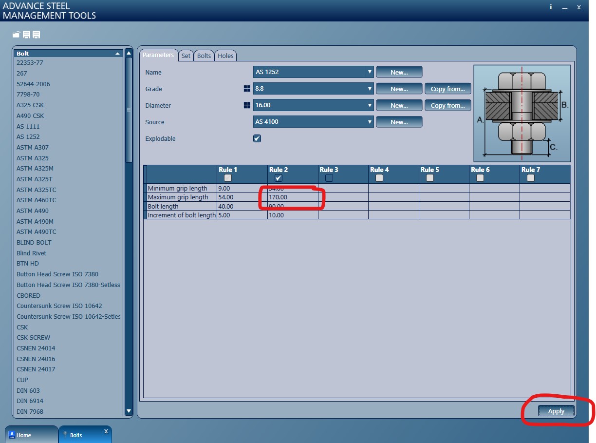Select Countersunk Screw ISO 10642 entry
Screen dimensions: 596x443
[59, 306]
